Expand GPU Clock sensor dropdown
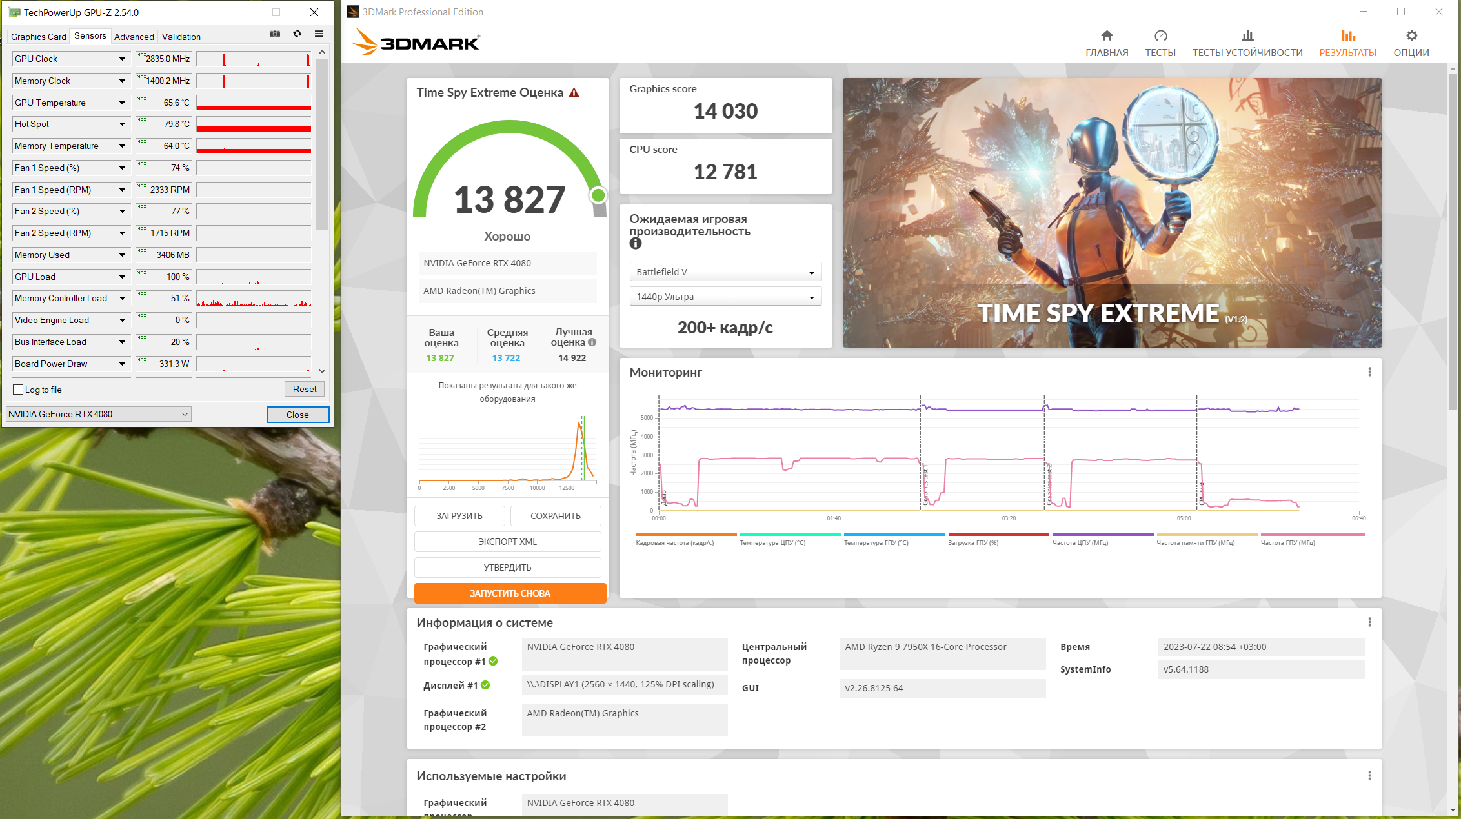The width and height of the screenshot is (1461, 819). tap(122, 59)
